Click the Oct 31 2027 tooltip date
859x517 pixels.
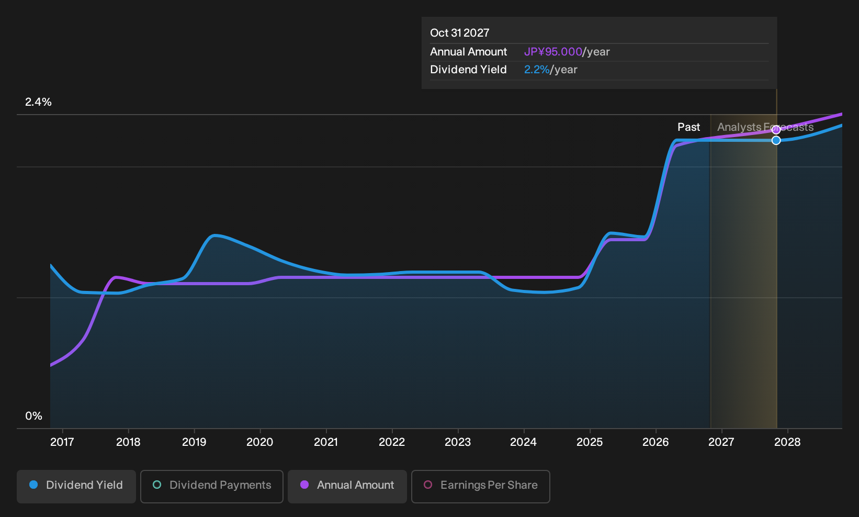(x=459, y=33)
